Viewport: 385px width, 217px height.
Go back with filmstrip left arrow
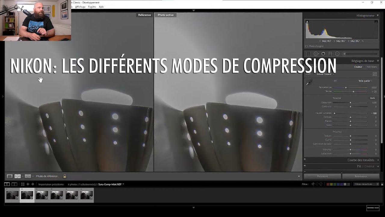[28, 184]
